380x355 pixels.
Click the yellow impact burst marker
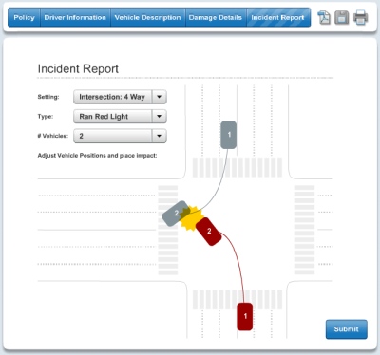(191, 217)
